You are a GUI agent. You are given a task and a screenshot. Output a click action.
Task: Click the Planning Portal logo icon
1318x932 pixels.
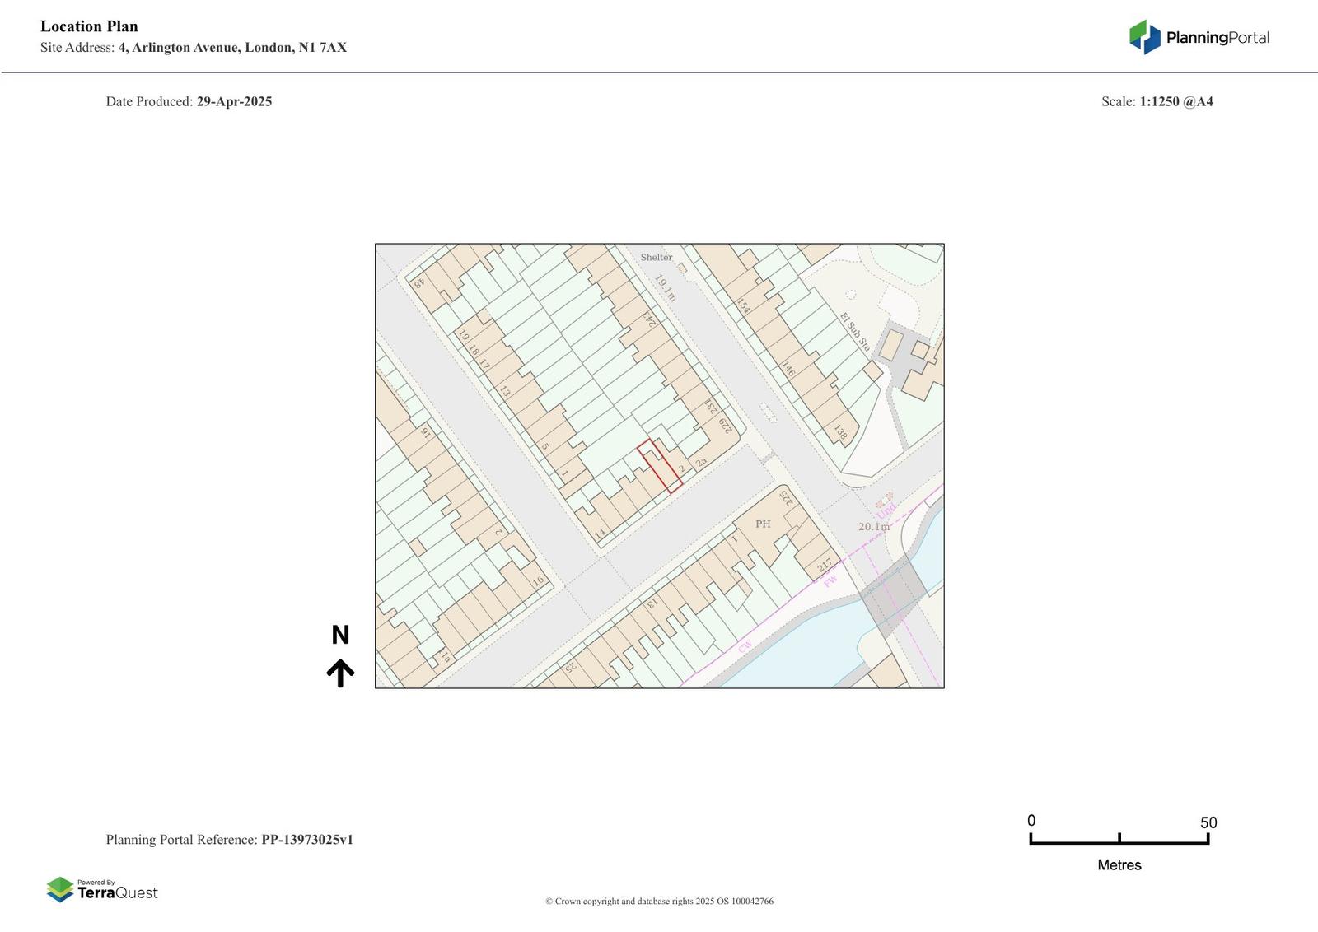point(1144,37)
